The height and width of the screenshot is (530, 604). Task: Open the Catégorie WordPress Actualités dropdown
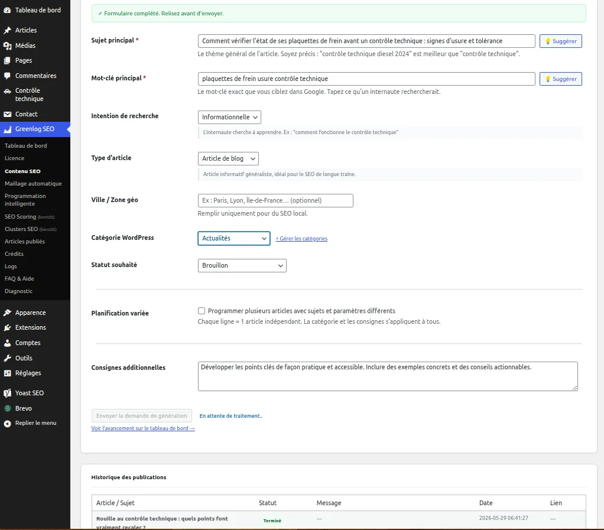pyautogui.click(x=234, y=239)
